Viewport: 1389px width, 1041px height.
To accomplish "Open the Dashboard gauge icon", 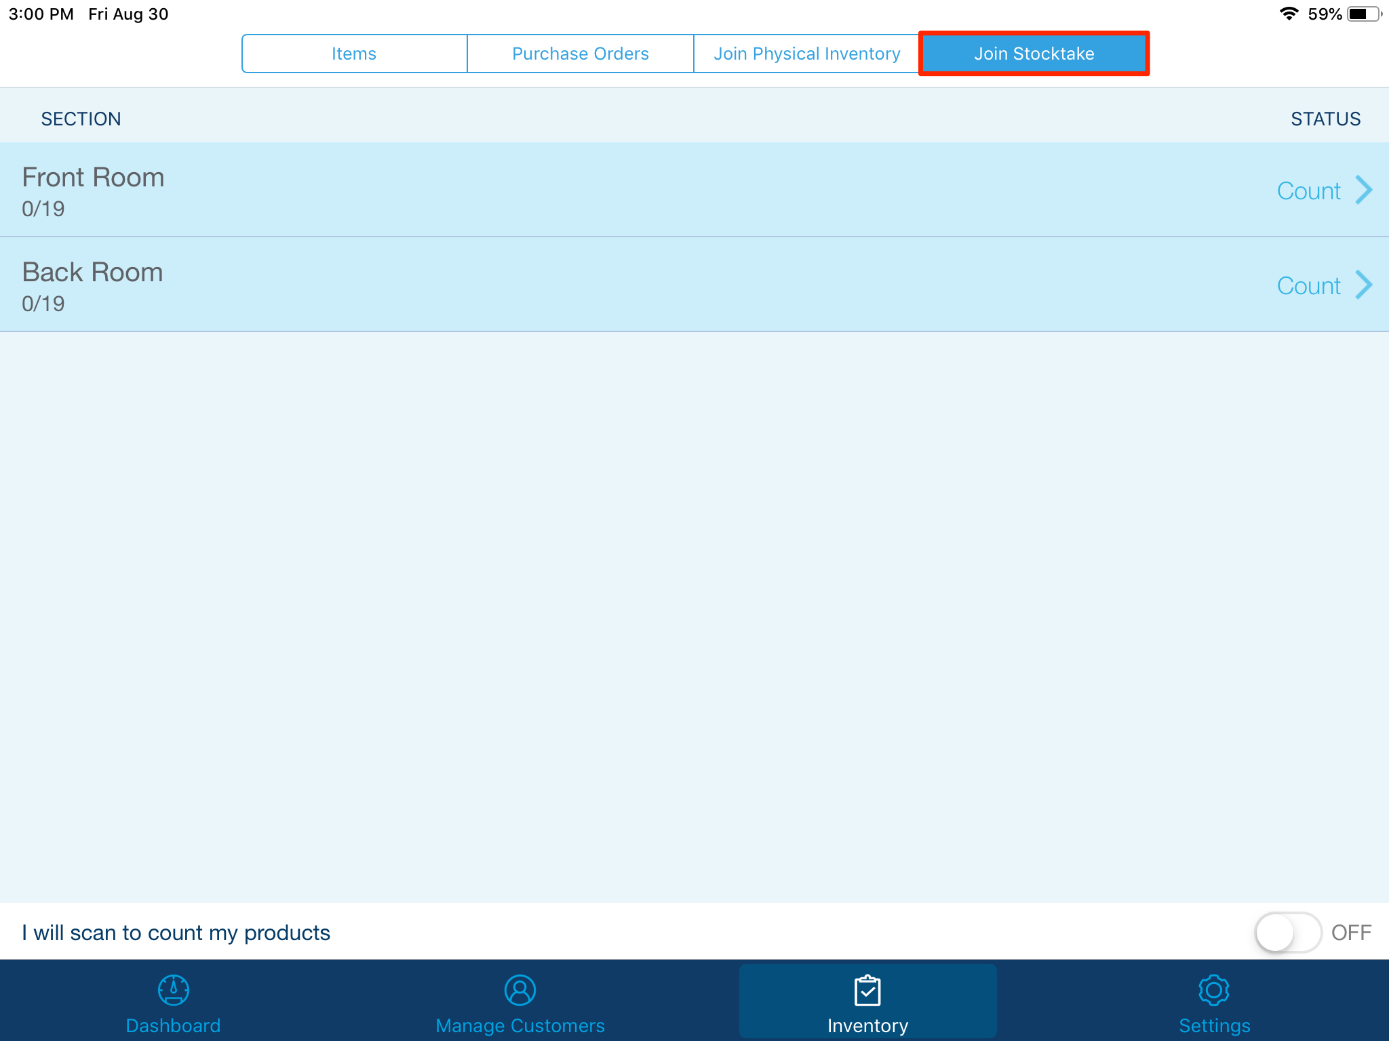I will [x=173, y=990].
